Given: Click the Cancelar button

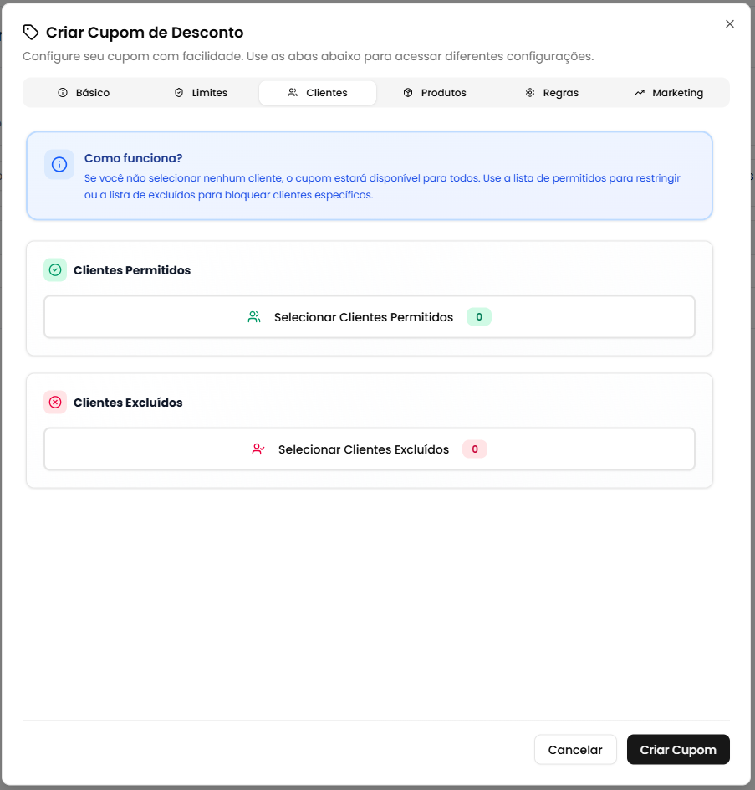Looking at the screenshot, I should 575,749.
